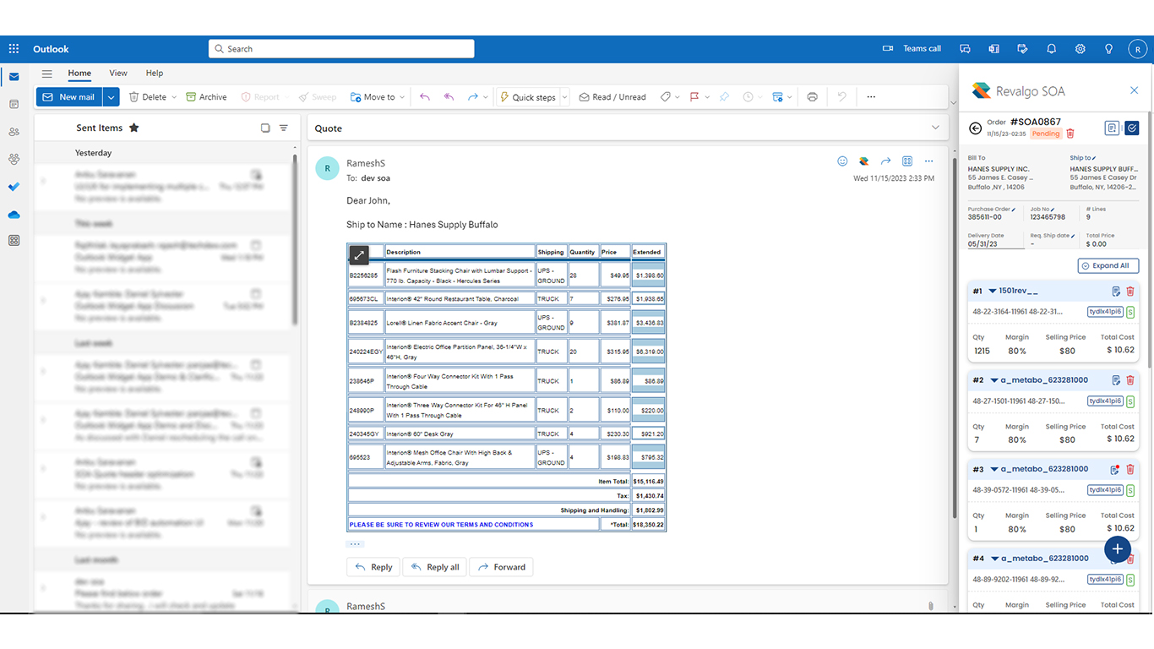The height and width of the screenshot is (649, 1154).
Task: Add a reaction with the smiley icon
Action: (x=842, y=161)
